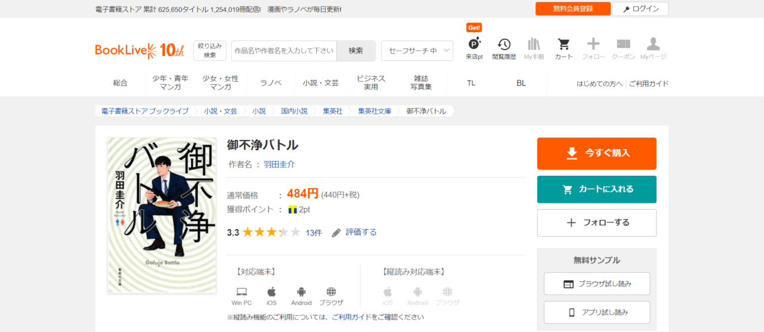Click the star rating display
This screenshot has width=764, height=332.
click(x=271, y=232)
